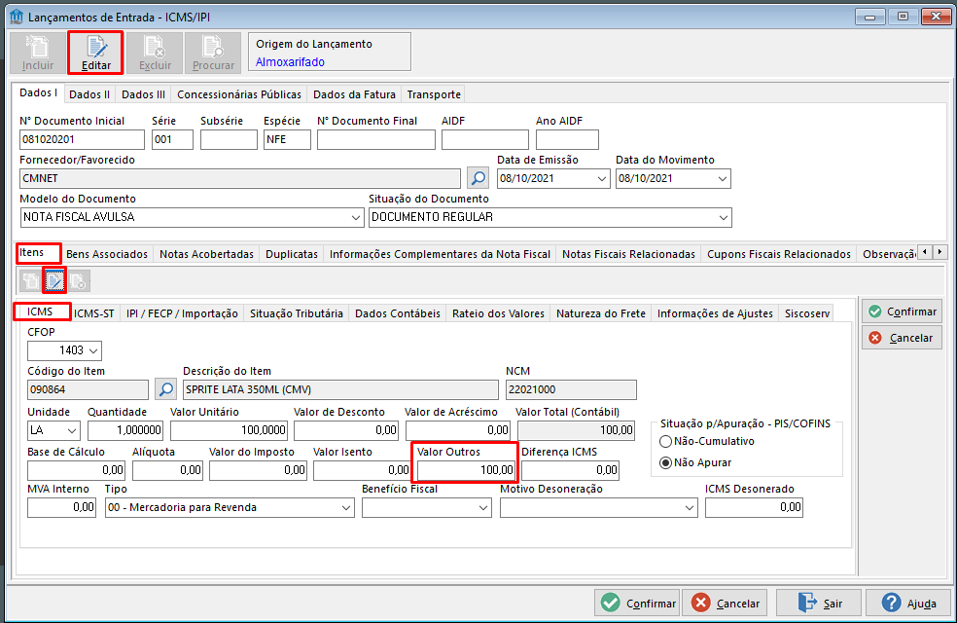Click the ICMS Desonerado field

click(x=755, y=507)
